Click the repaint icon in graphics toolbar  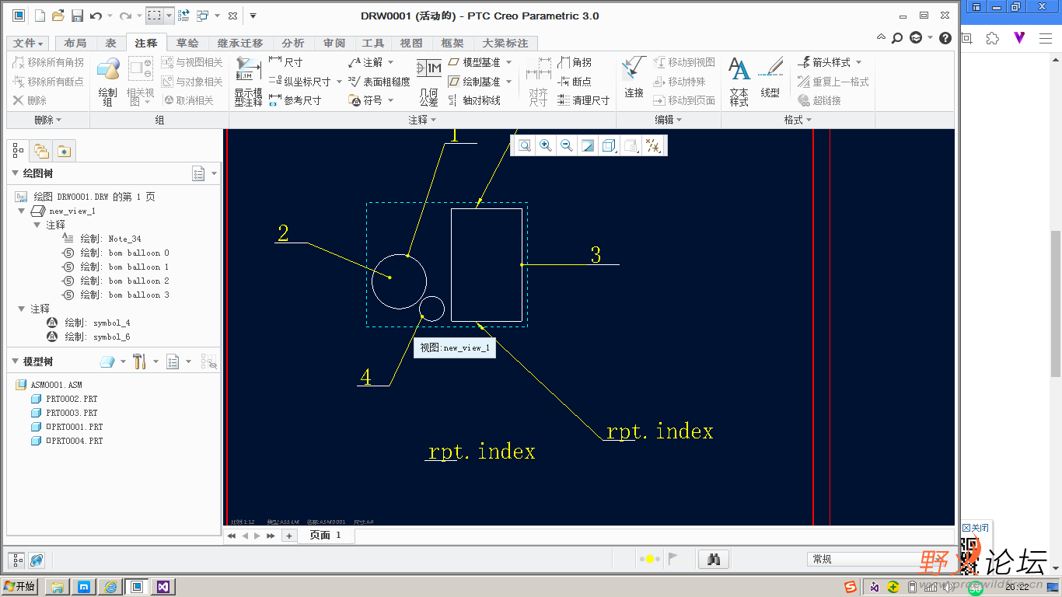[588, 145]
